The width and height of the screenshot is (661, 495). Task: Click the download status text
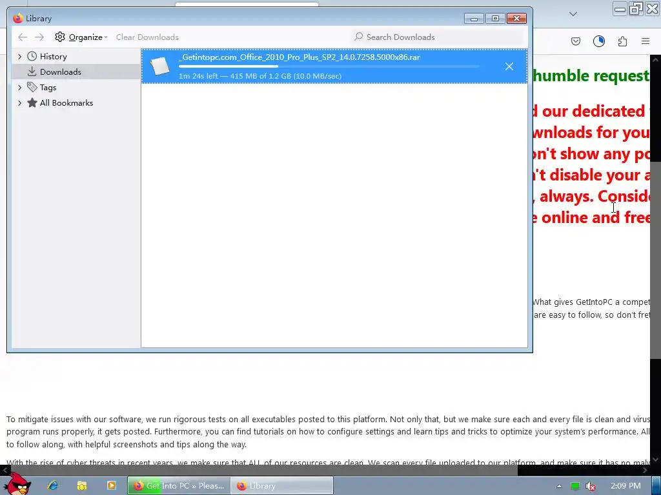(x=260, y=76)
